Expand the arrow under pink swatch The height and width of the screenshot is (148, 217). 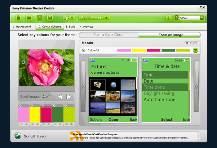coord(26,124)
